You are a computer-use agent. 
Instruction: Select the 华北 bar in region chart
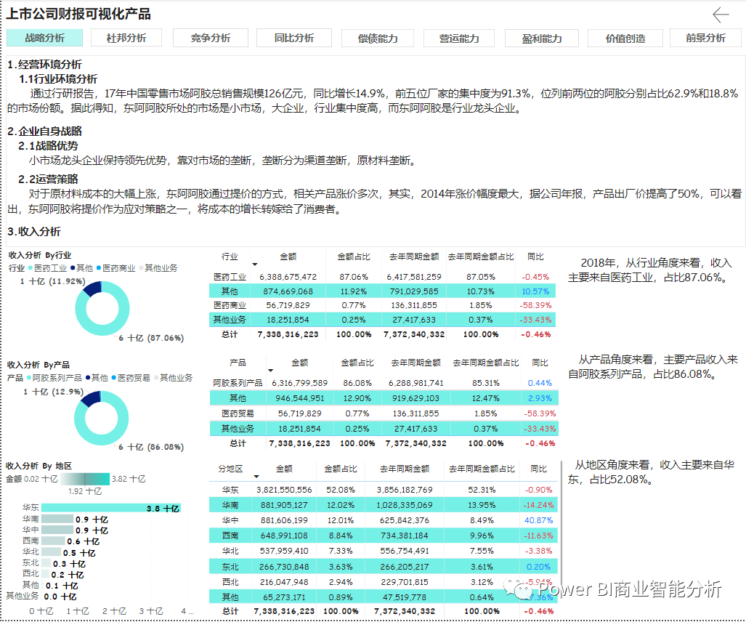[51, 552]
